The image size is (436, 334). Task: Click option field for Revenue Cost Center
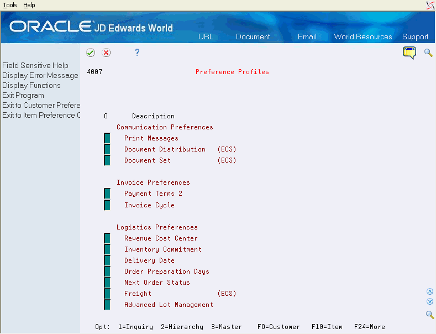107,238
